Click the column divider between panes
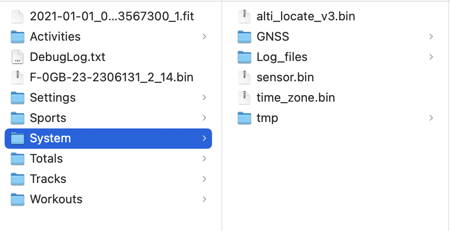The image size is (450, 231). coord(222,115)
